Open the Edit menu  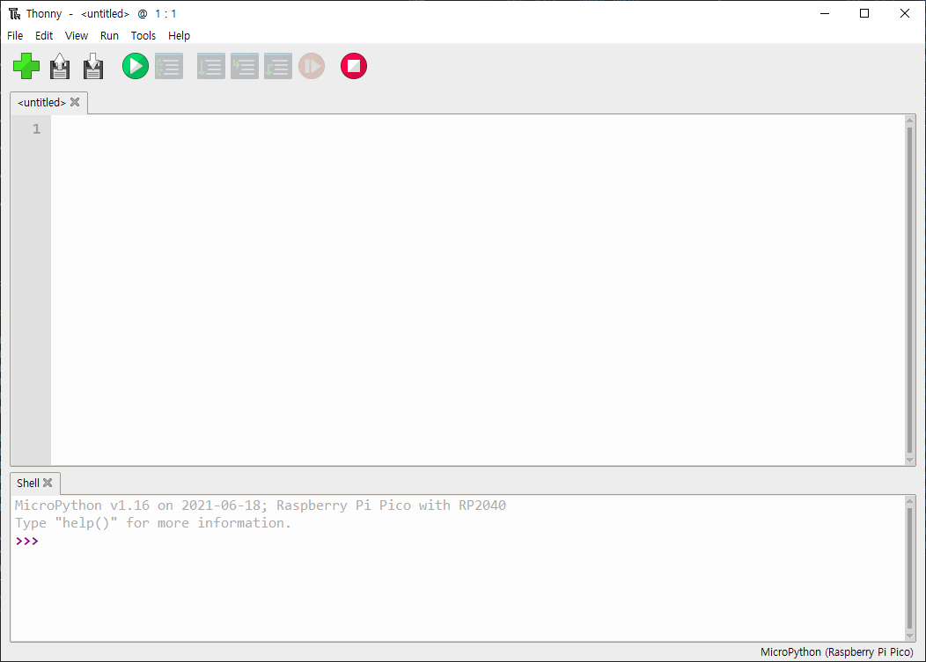point(44,36)
